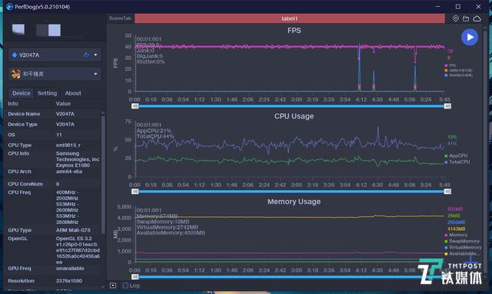Enable the Log checkbox
This screenshot has height=294, width=492.
tap(125, 286)
